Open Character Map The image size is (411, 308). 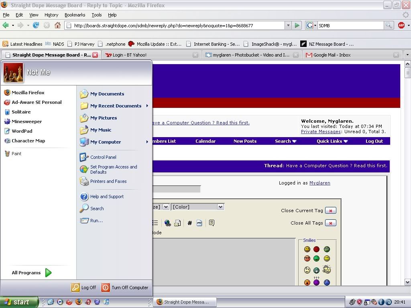[24, 141]
